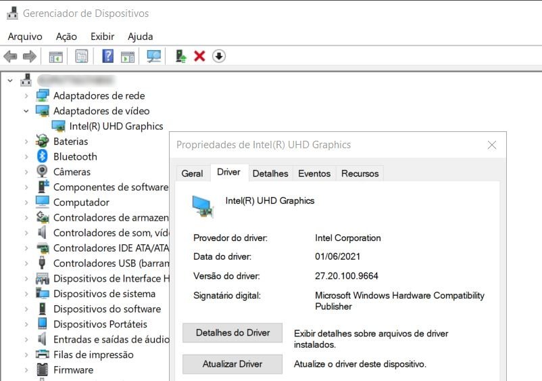
Task: Click the Componentes de software icon
Action: [x=43, y=187]
